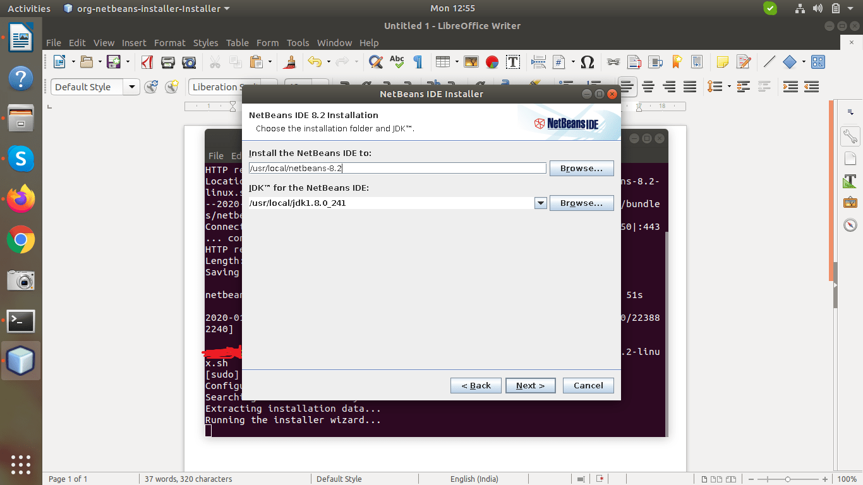Open the recent documents dropdown arrow beside Open
This screenshot has width=863, height=485.
tap(100, 62)
